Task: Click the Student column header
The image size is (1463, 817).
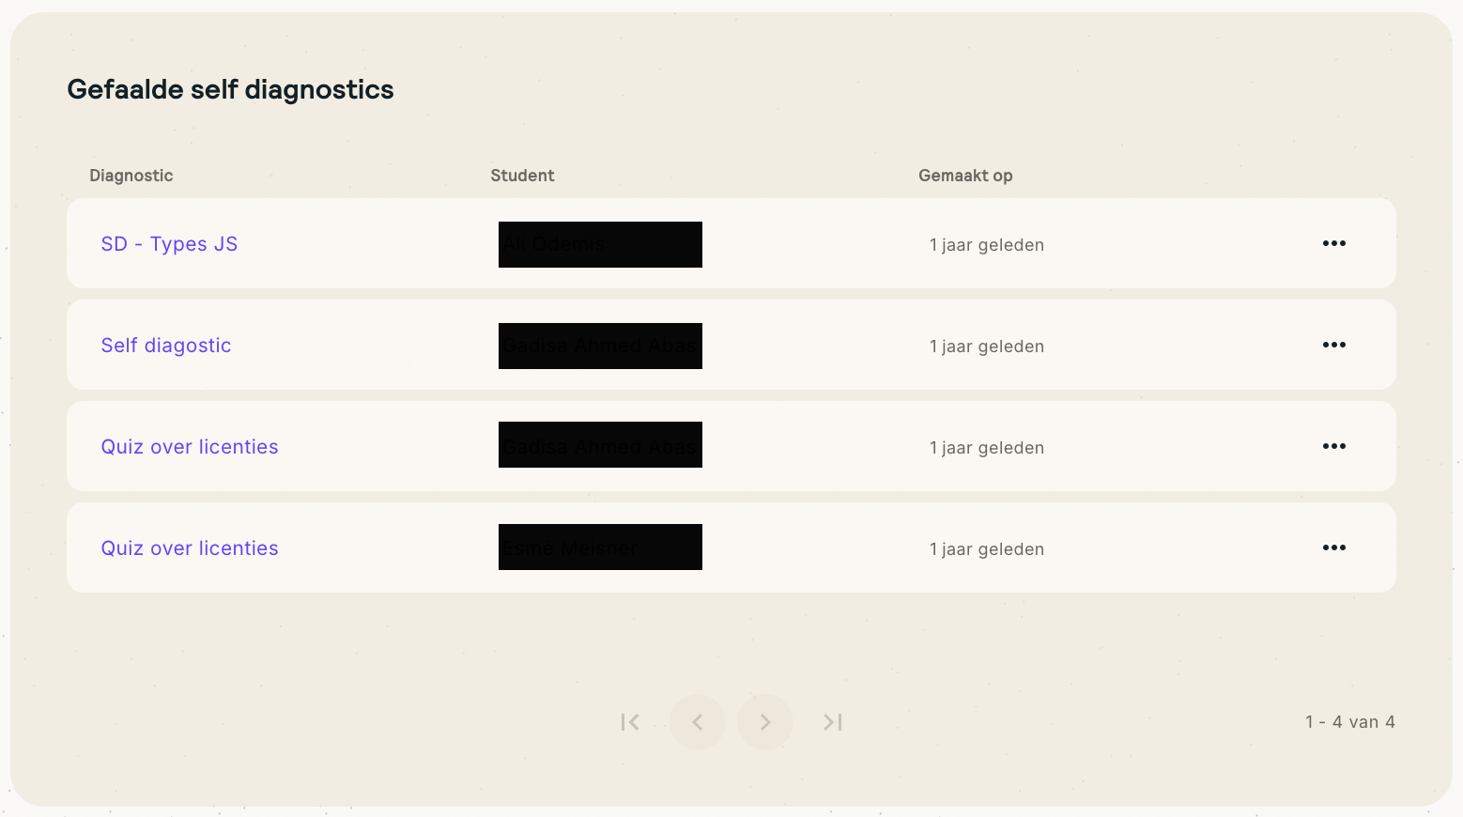Action: point(522,176)
